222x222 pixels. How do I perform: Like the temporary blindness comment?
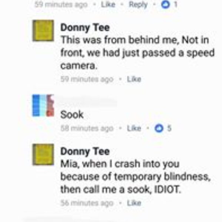click(134, 203)
